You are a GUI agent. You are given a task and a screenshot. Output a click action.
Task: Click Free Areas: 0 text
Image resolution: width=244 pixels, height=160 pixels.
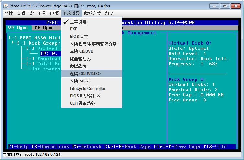(x=187, y=100)
